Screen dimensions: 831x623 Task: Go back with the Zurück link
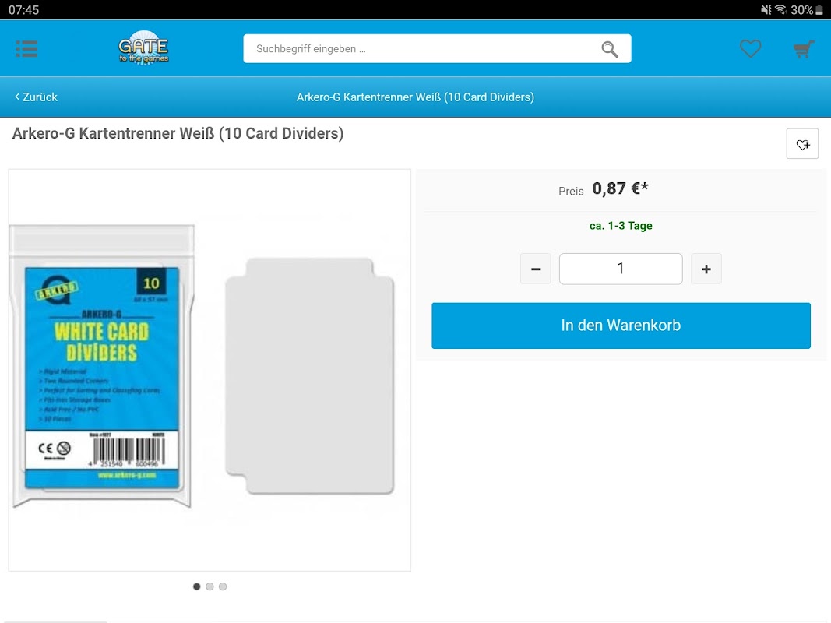(x=36, y=97)
